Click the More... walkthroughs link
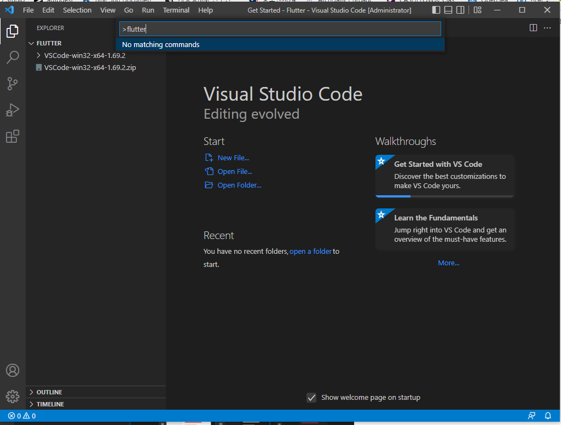561x425 pixels. coord(448,263)
